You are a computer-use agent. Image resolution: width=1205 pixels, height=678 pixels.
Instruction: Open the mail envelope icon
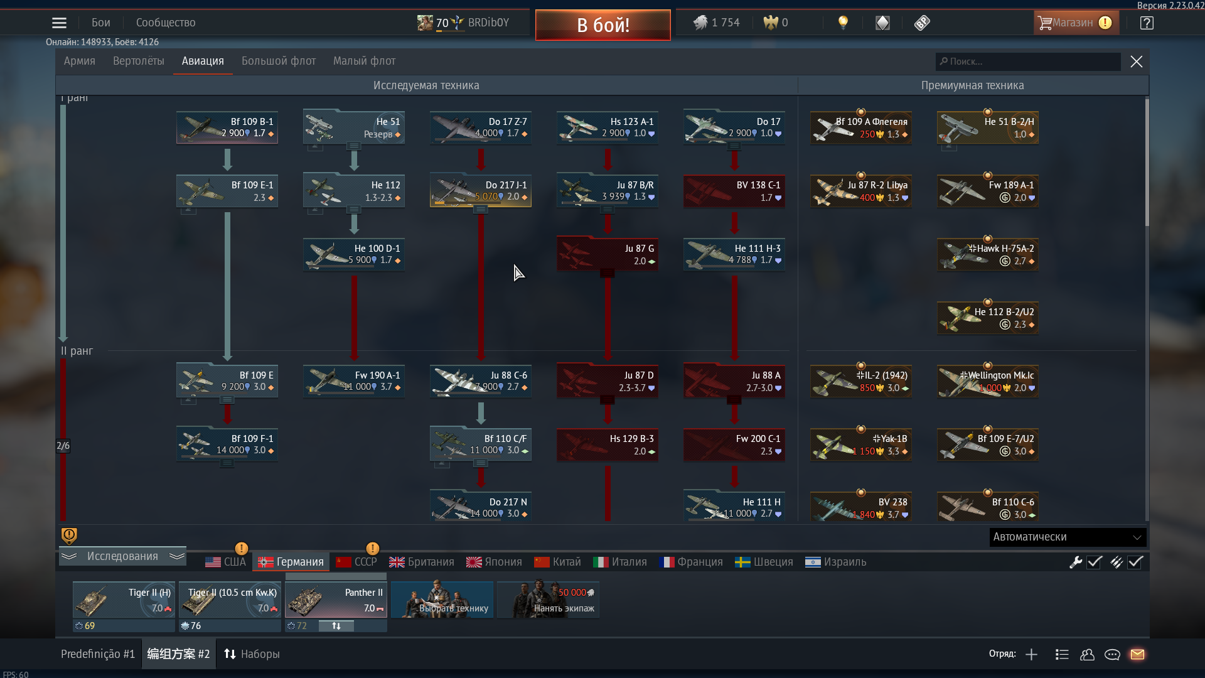pyautogui.click(x=1137, y=654)
